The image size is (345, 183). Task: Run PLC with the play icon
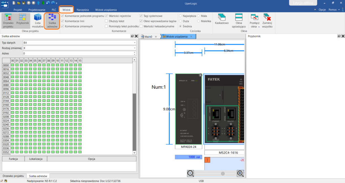tap(29, 3)
